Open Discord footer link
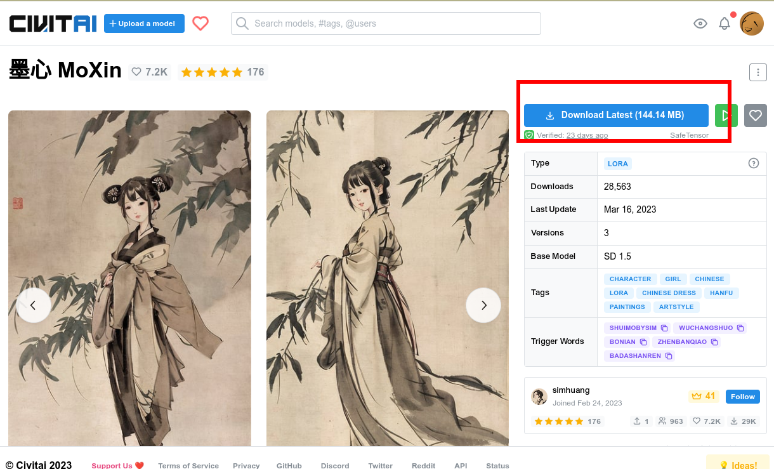The image size is (774, 469). coord(335,466)
